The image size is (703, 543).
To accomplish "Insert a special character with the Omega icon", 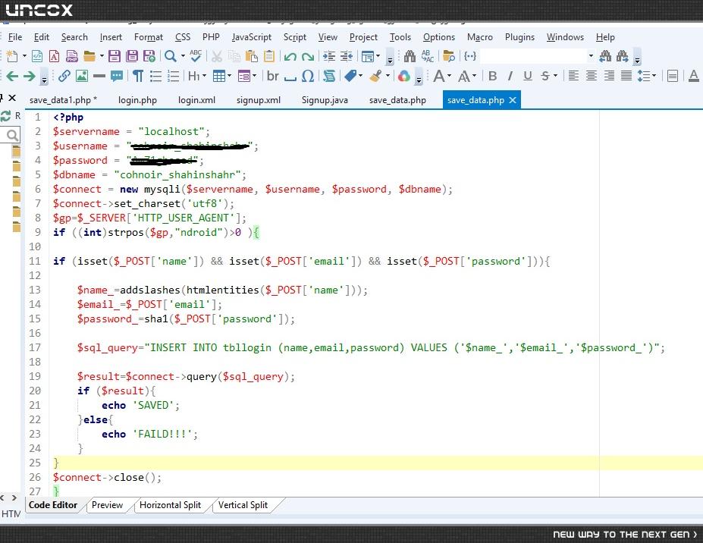I will [308, 76].
